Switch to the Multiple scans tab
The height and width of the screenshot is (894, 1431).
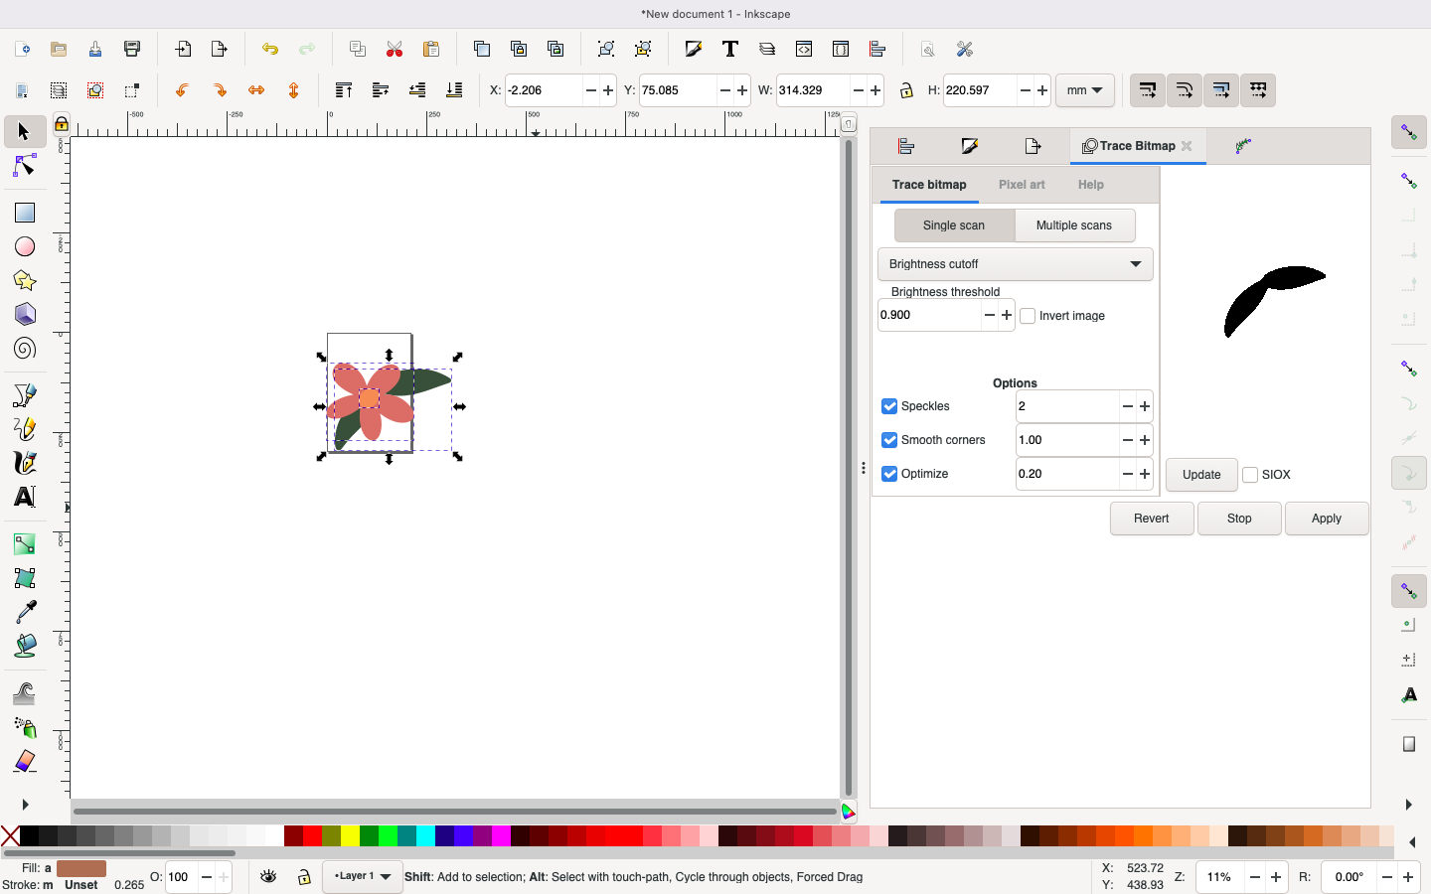[x=1075, y=225]
